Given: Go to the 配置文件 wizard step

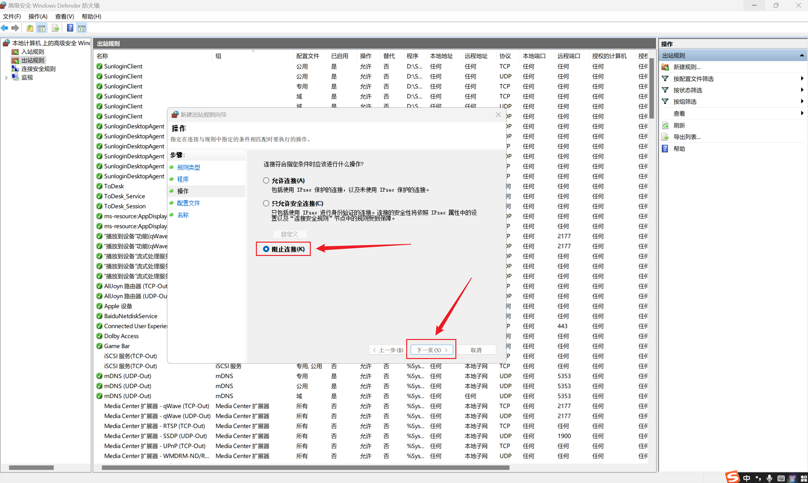Looking at the screenshot, I should click(188, 203).
